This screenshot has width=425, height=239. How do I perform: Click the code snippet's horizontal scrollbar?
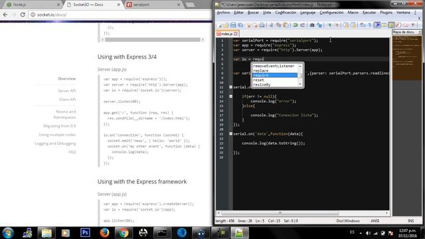point(152,40)
